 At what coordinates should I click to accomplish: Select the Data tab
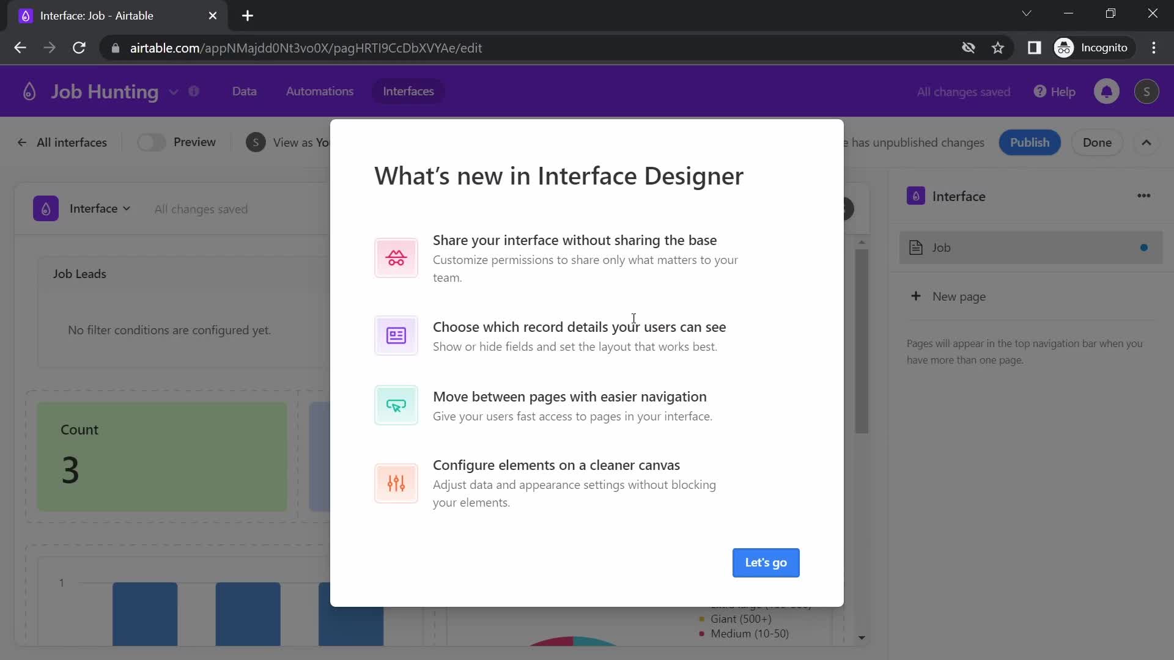[x=245, y=91]
